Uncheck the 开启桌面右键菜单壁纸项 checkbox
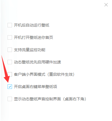112x121 pixels. tap(10, 87)
